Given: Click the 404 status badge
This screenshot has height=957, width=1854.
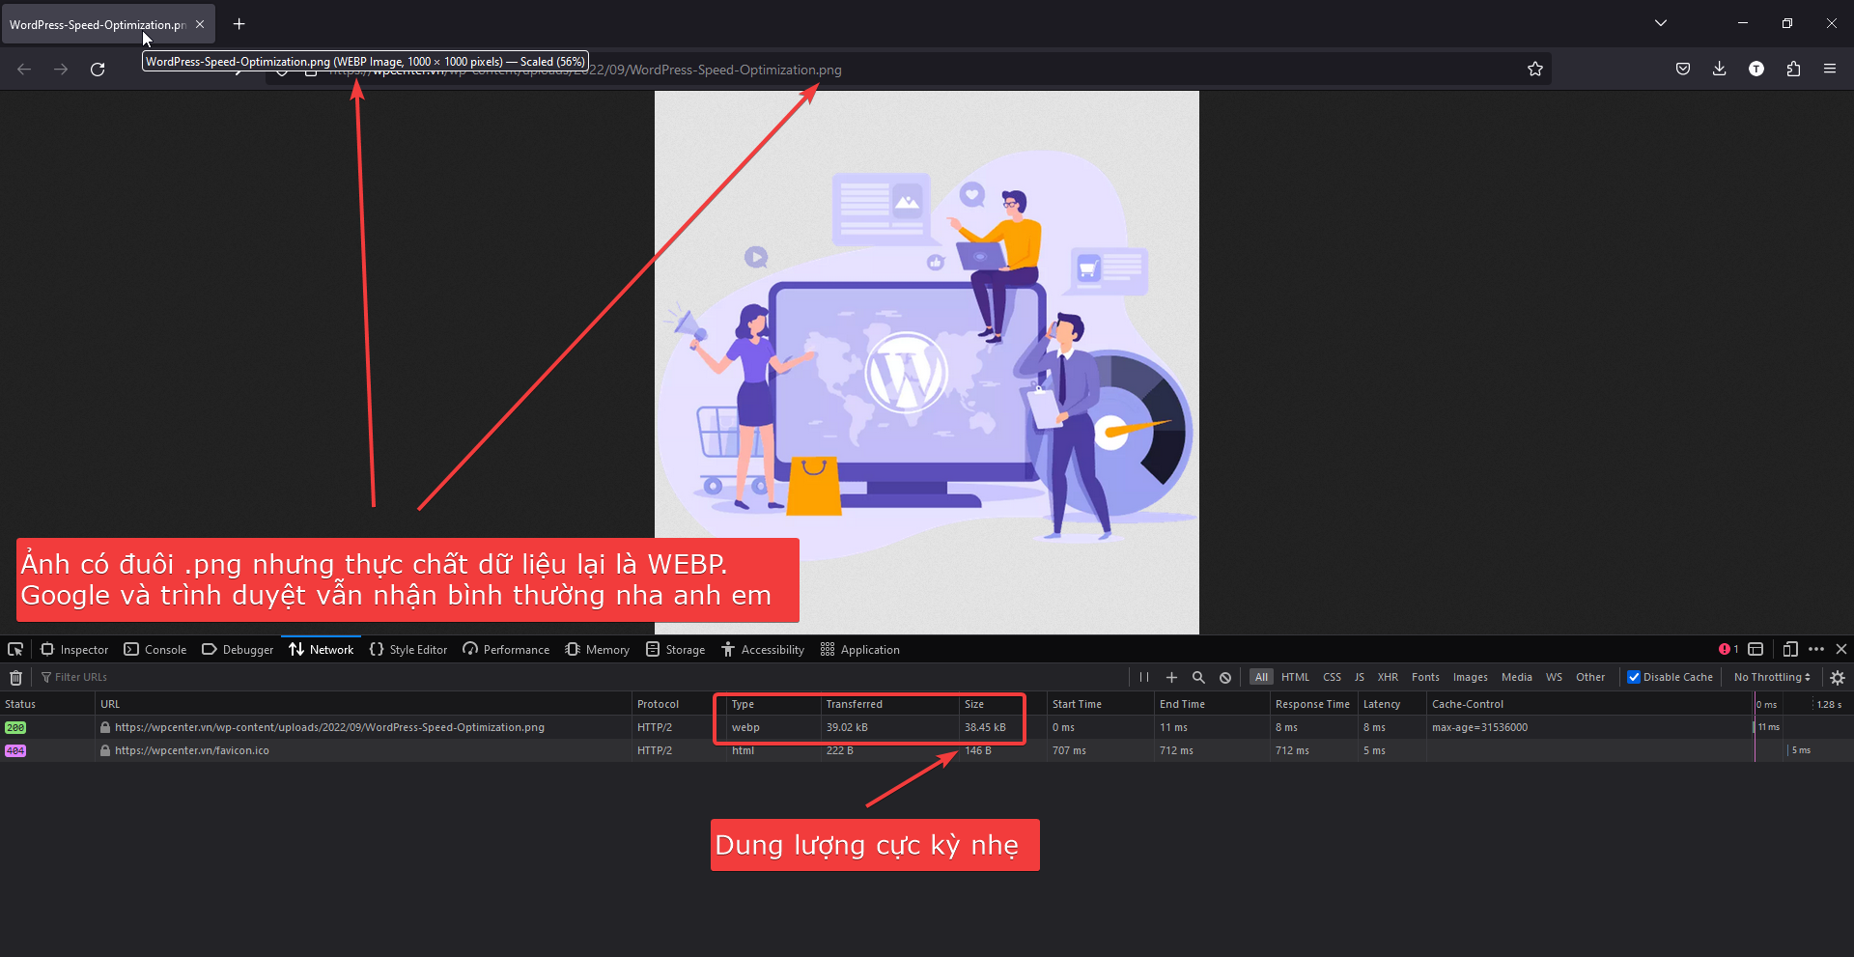Looking at the screenshot, I should click(15, 750).
